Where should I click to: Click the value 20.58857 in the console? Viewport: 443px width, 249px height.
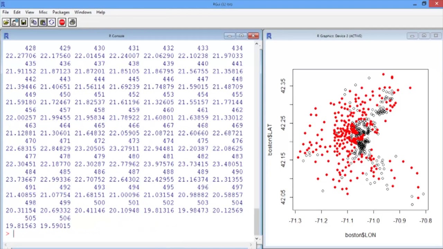pyautogui.click(x=228, y=195)
